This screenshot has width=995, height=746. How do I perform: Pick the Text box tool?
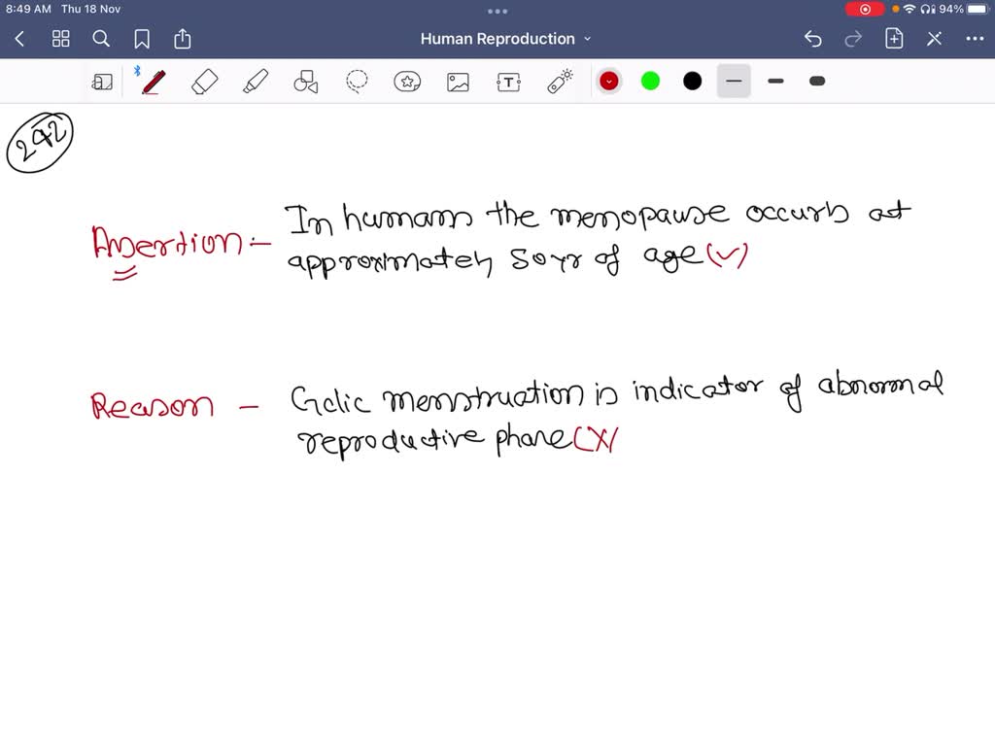point(508,82)
